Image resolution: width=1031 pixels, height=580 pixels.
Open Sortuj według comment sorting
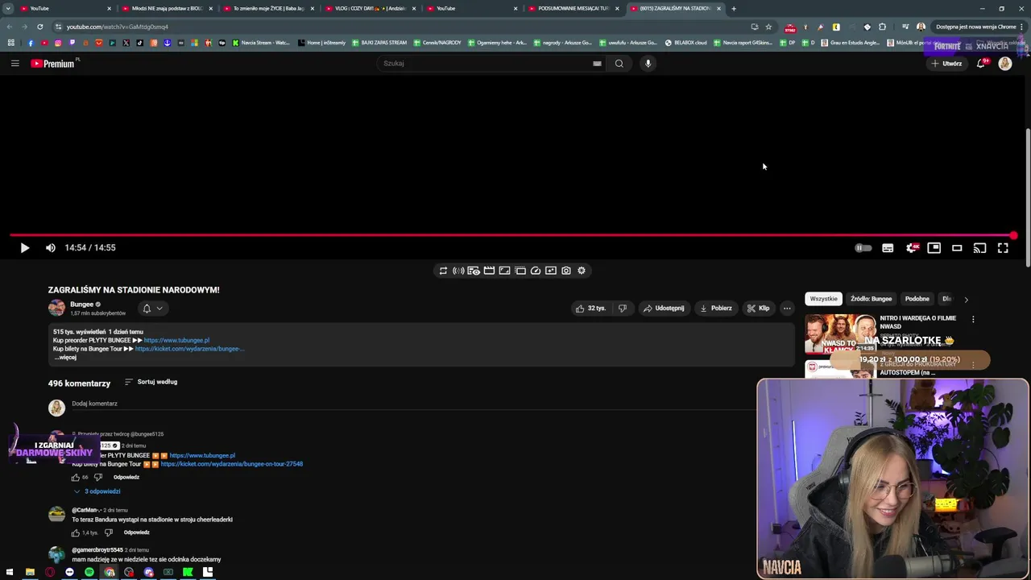click(151, 382)
